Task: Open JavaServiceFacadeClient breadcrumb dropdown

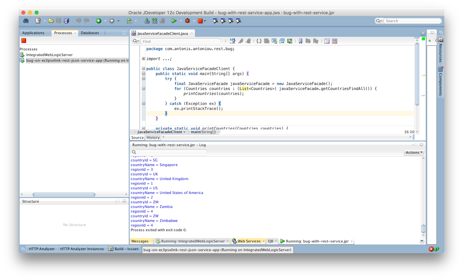Action: click(x=184, y=132)
